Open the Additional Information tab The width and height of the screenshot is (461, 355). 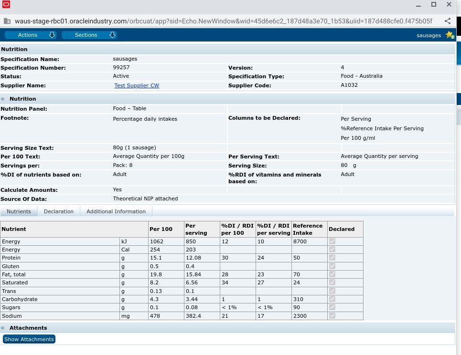point(116,211)
